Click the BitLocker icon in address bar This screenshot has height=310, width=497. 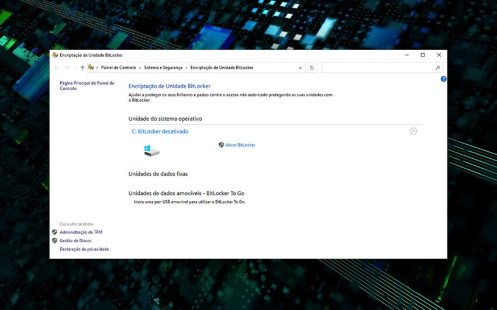tap(91, 67)
